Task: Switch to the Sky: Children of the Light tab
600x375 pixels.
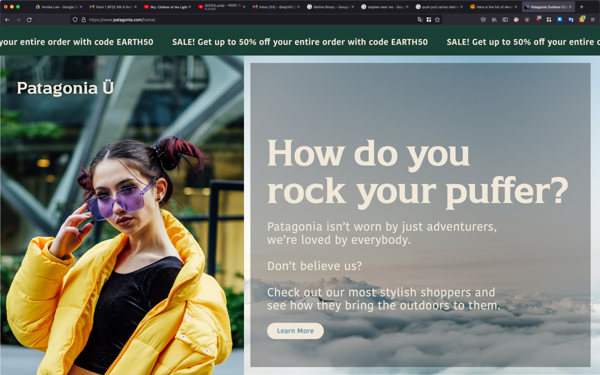Action: click(x=167, y=7)
